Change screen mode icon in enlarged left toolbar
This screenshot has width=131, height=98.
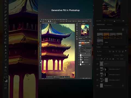pos(5,88)
